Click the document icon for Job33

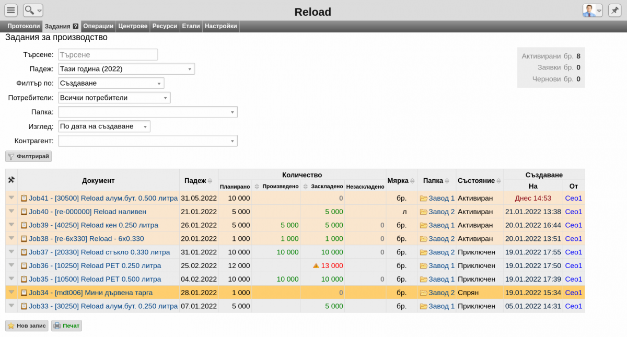click(x=24, y=306)
